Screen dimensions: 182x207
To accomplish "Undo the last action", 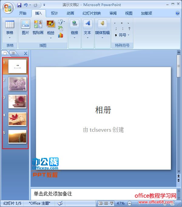I will coord(26,5).
